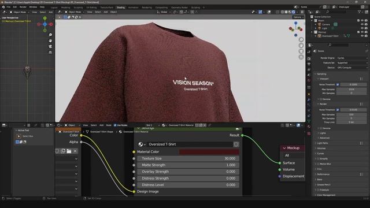This screenshot has width=370, height=208.
Task: Hide the Oversized T-Shirt object in viewport
Action: pyautogui.click(x=362, y=36)
